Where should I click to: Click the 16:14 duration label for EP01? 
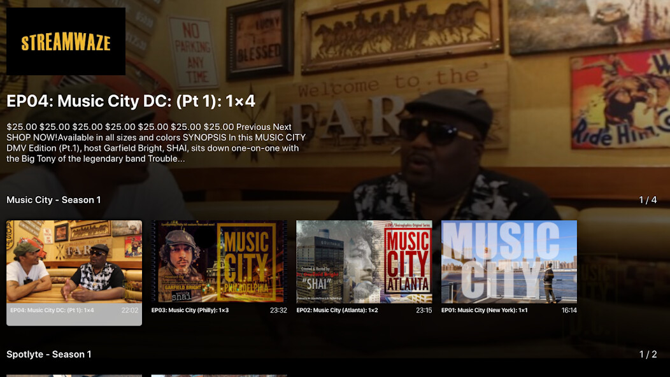[x=569, y=310]
